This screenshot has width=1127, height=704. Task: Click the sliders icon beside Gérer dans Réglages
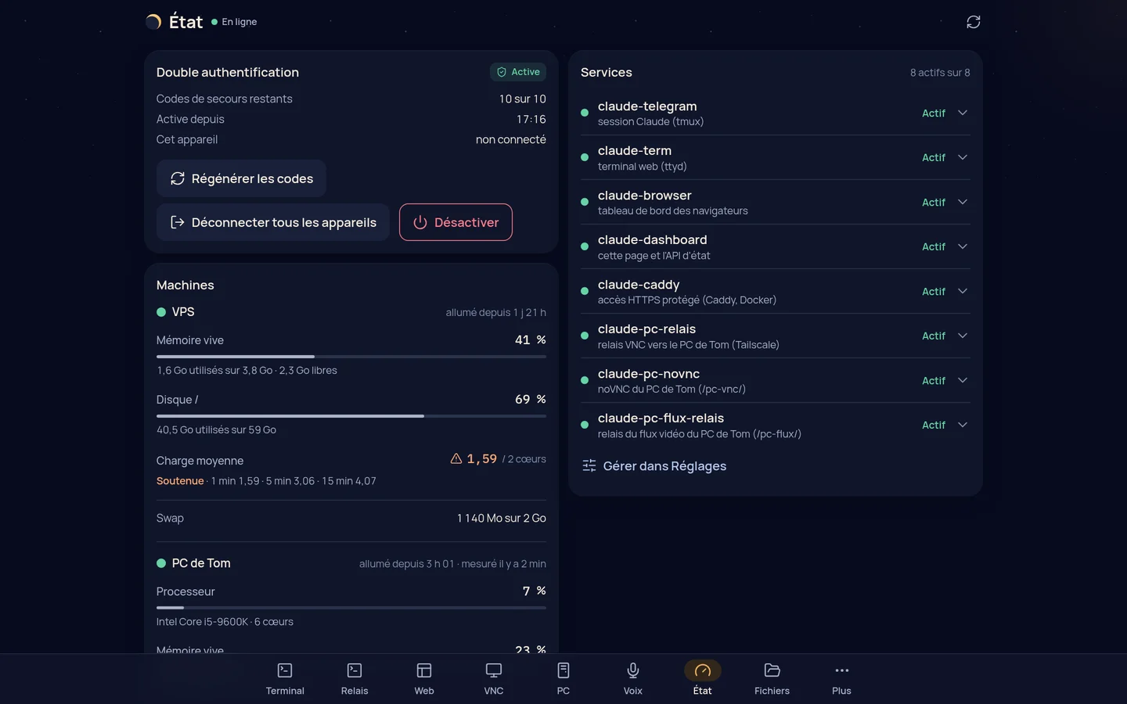click(x=589, y=466)
